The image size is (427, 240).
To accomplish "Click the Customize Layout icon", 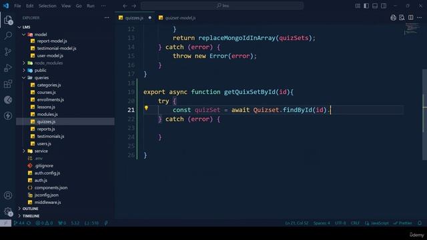I will 358,6.
